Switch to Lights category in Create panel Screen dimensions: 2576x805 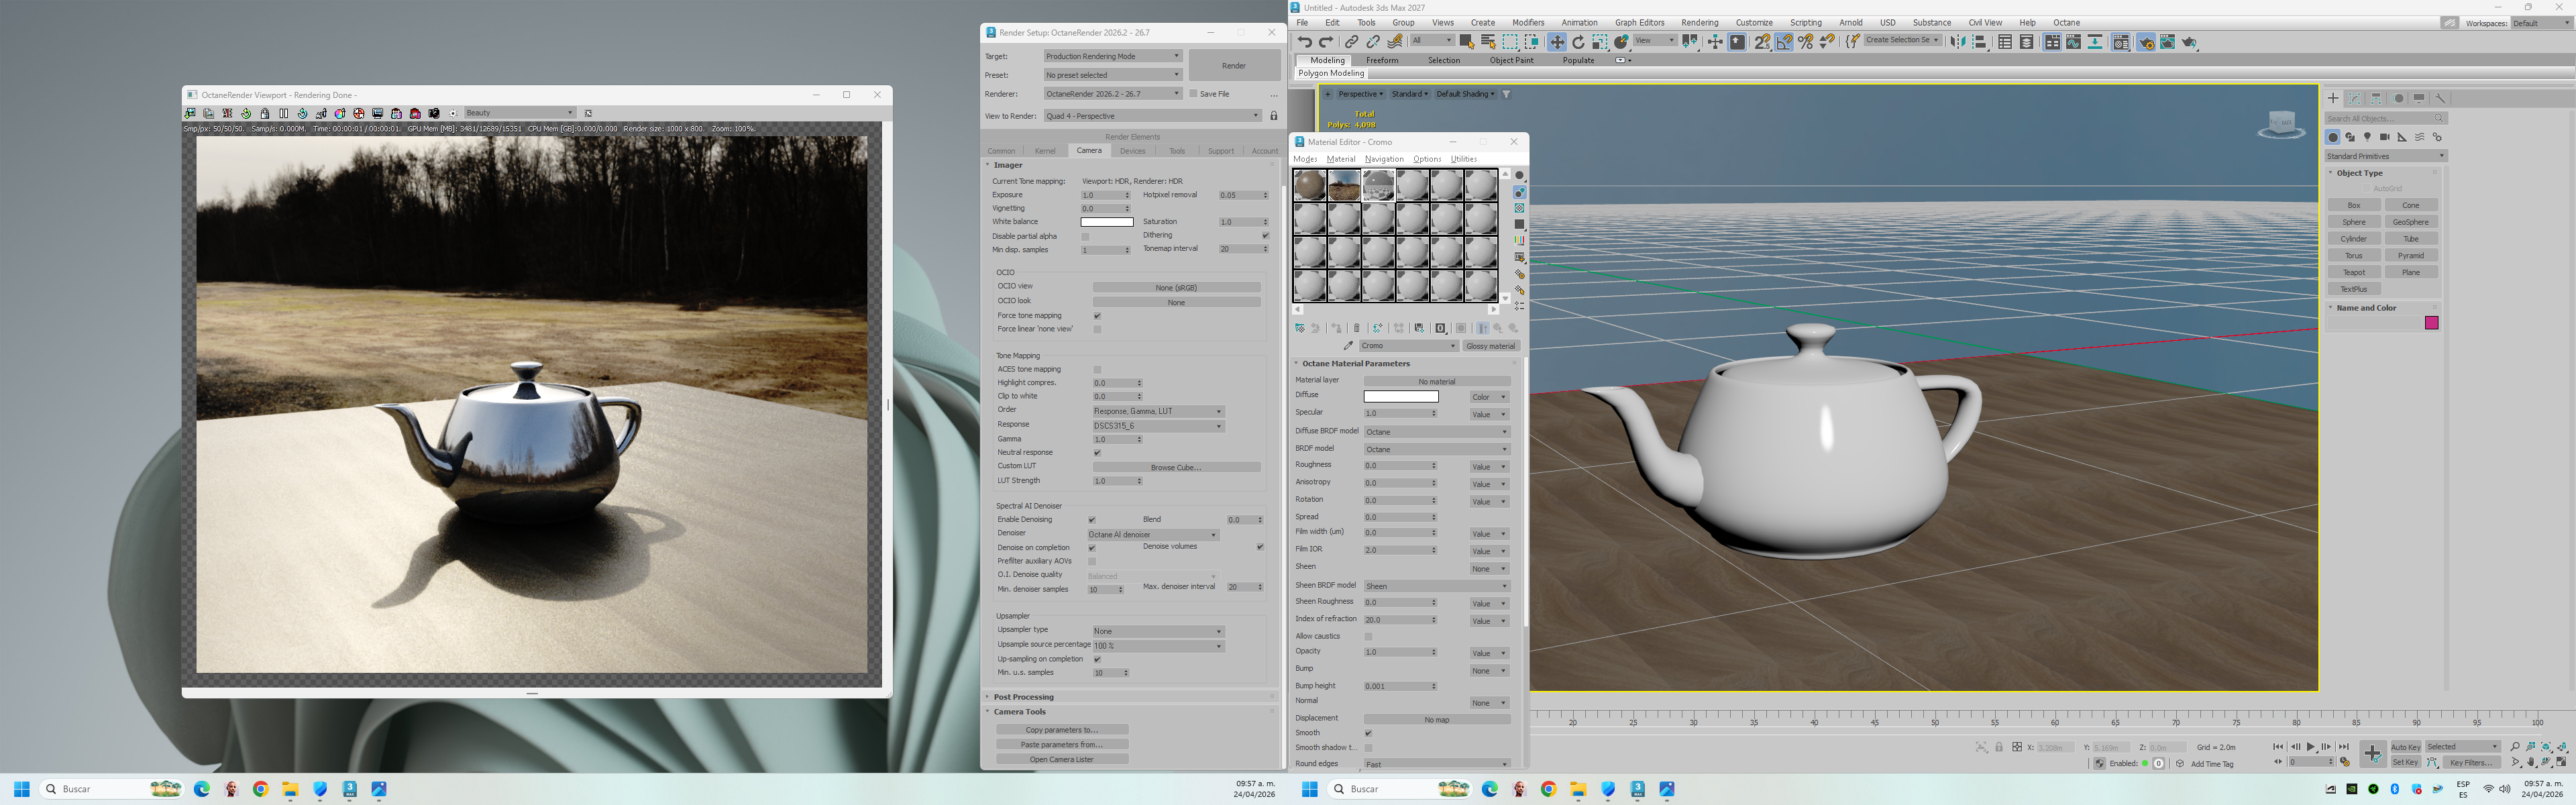2367,137
